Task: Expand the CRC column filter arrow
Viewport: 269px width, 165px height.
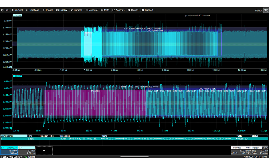Action: 236,136
